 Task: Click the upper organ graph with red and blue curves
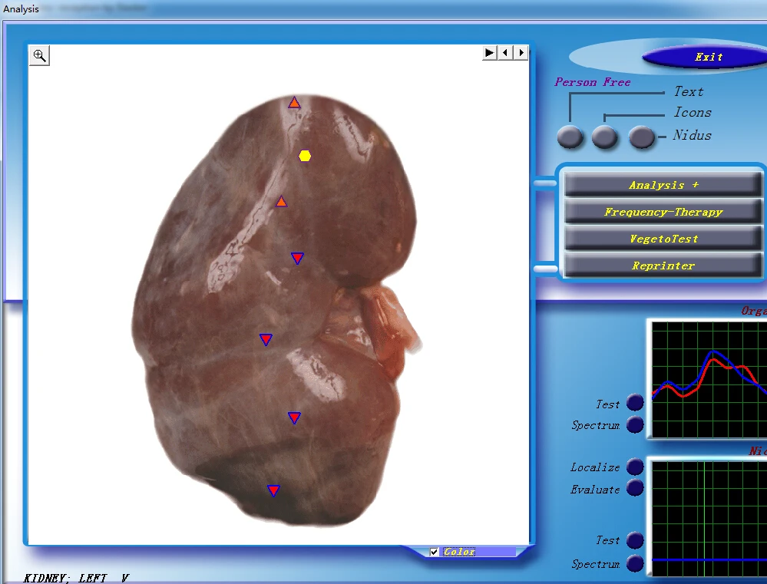click(709, 380)
